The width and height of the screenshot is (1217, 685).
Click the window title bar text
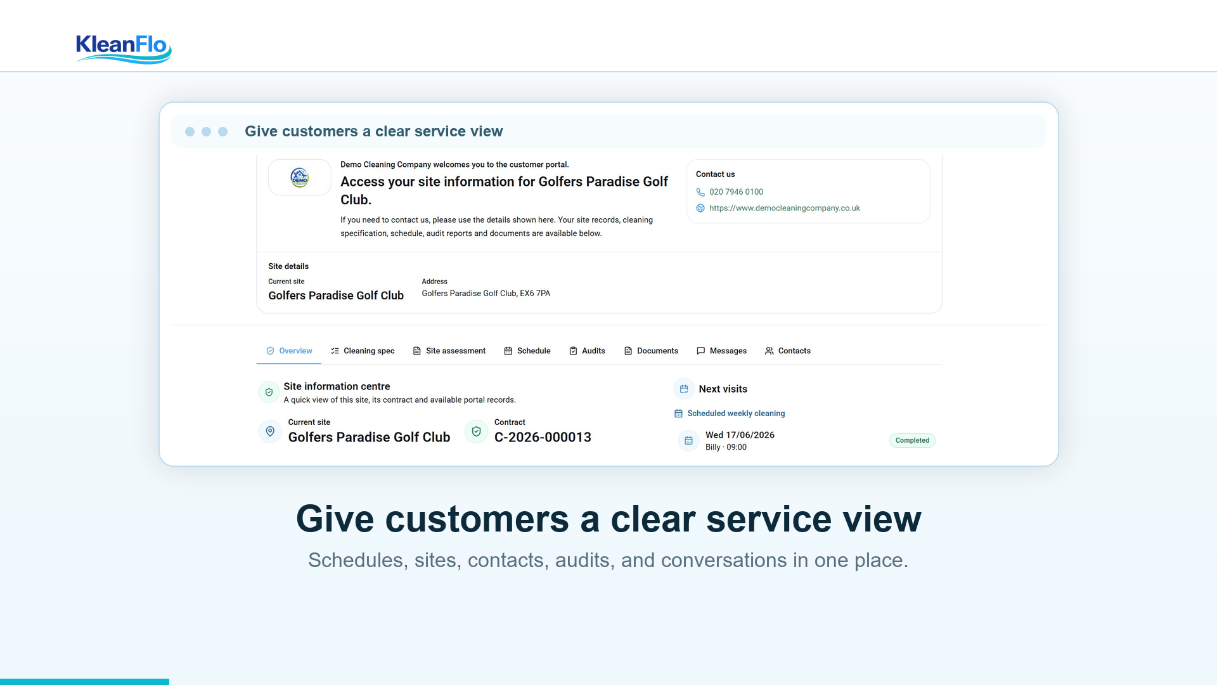pos(373,131)
